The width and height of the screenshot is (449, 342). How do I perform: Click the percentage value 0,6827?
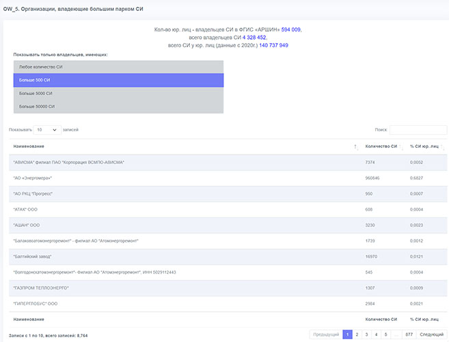tap(416, 179)
